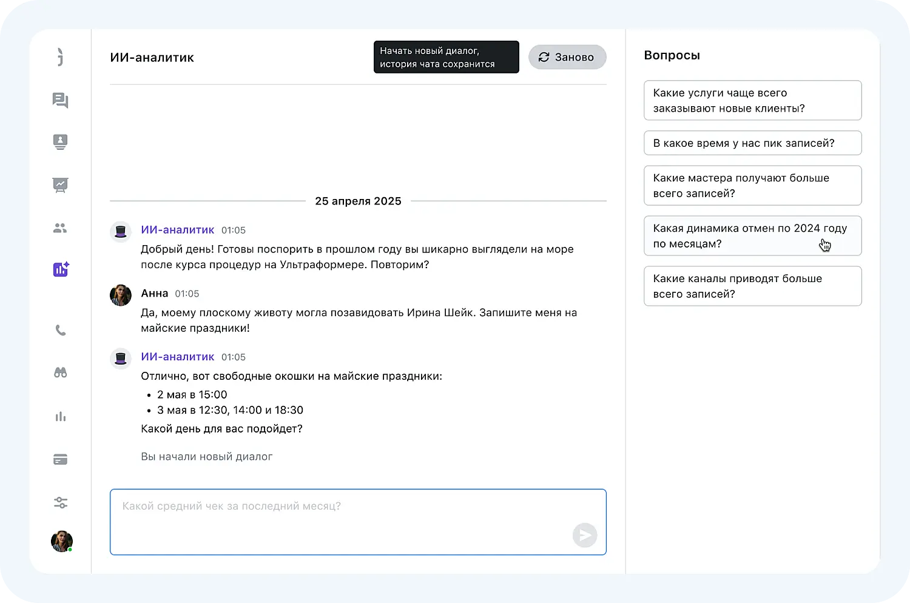Image resolution: width=910 pixels, height=603 pixels.
Task: Click the logo icon atop the sidebar
Action: tap(60, 57)
